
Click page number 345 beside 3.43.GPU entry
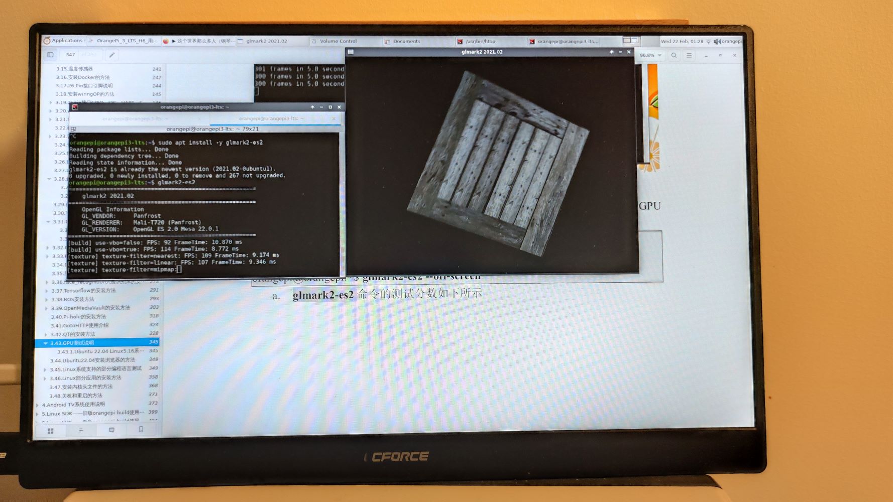[x=154, y=342]
